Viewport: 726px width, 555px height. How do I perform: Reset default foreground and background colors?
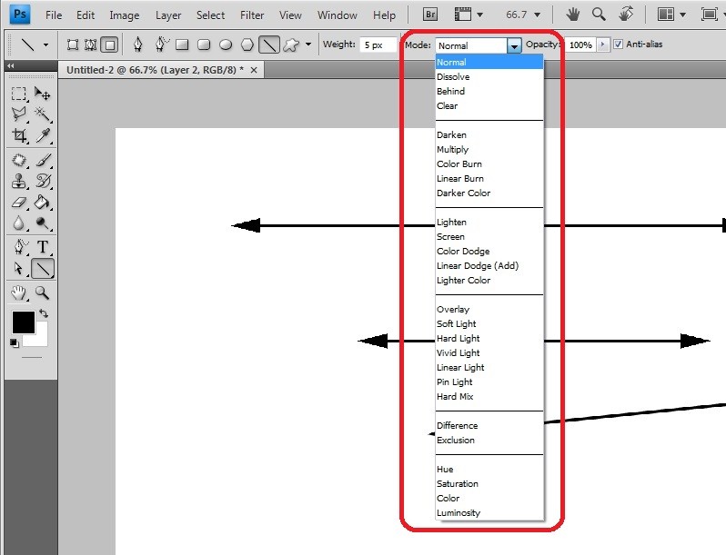(x=15, y=342)
